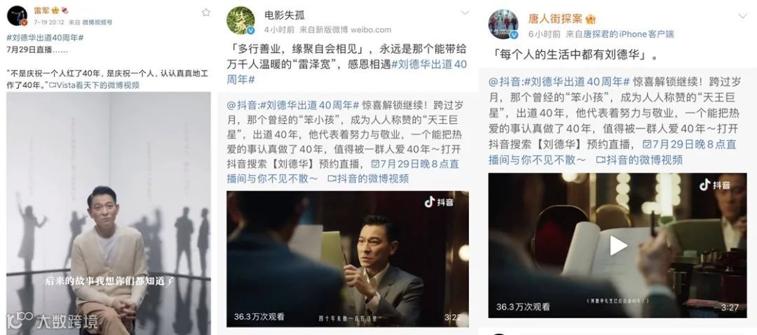The height and width of the screenshot is (335, 757).
Task: Click the 电影失孤 username
Action: (285, 15)
